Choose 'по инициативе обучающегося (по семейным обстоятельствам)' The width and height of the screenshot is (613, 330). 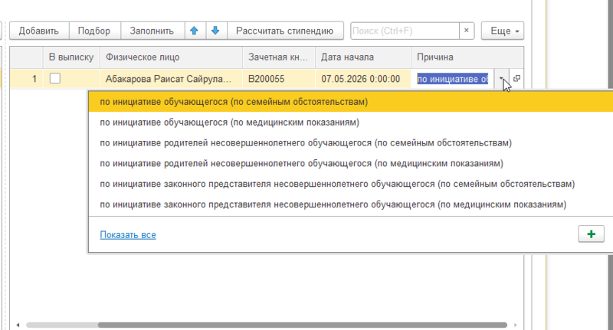click(x=351, y=102)
